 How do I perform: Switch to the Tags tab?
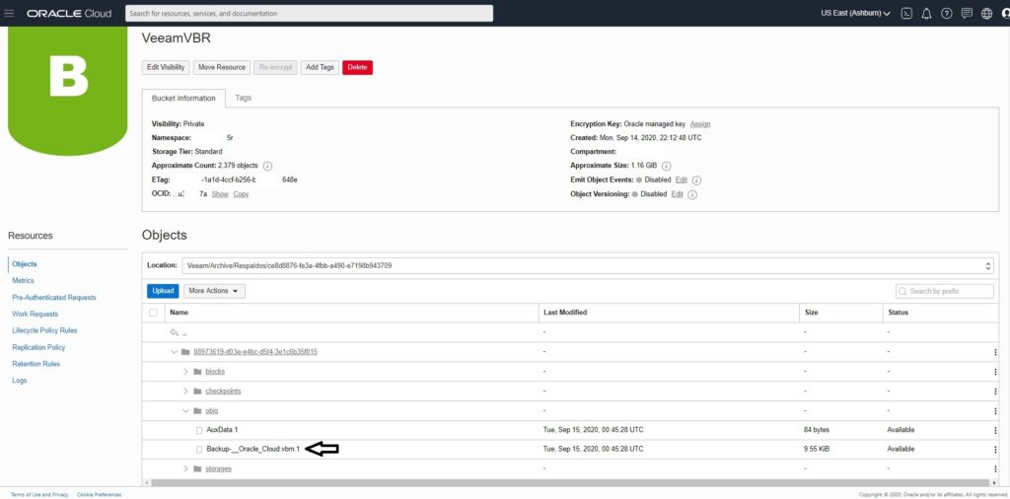243,98
